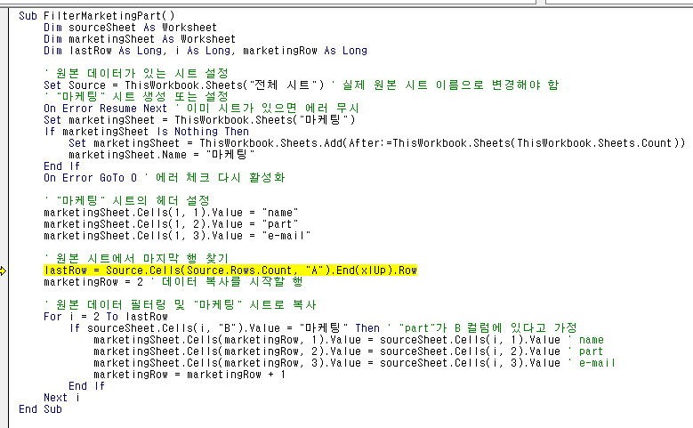The height and width of the screenshot is (428, 693).
Task: Click the line with the ' name comment
Action: [x=349, y=340]
